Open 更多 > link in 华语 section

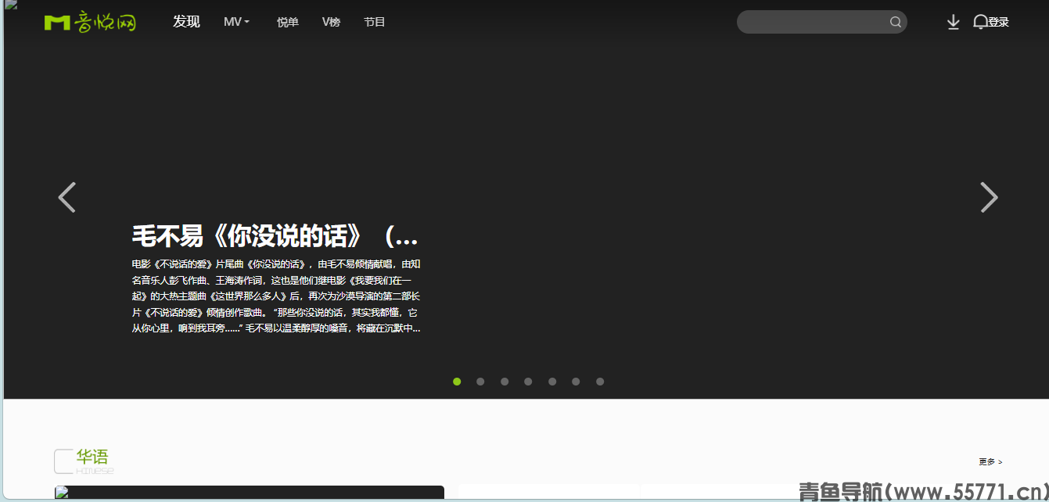tap(990, 462)
